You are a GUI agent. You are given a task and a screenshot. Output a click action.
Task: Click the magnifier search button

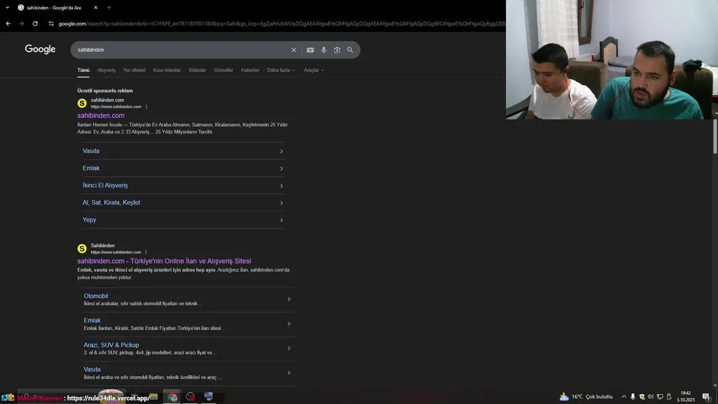(350, 50)
